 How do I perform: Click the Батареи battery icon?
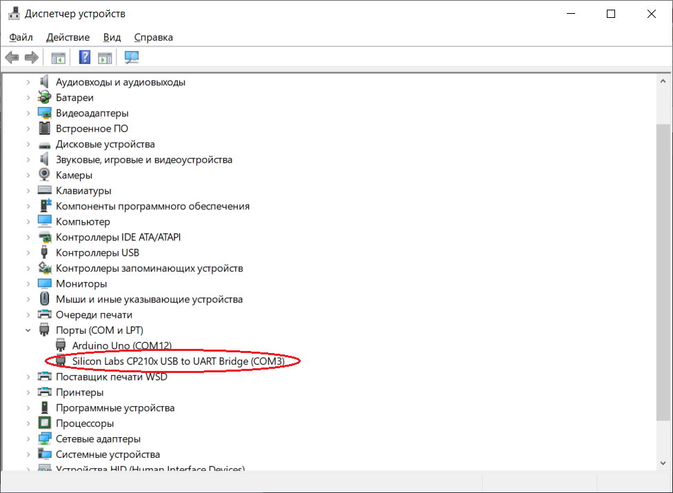click(x=44, y=97)
